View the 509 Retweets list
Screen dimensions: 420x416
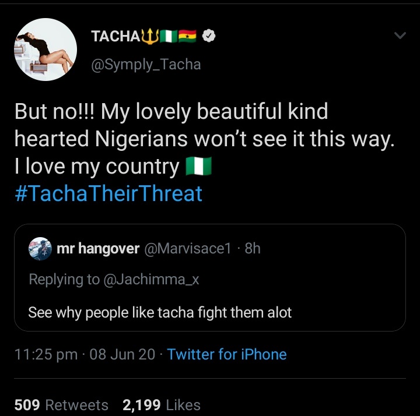click(x=61, y=405)
